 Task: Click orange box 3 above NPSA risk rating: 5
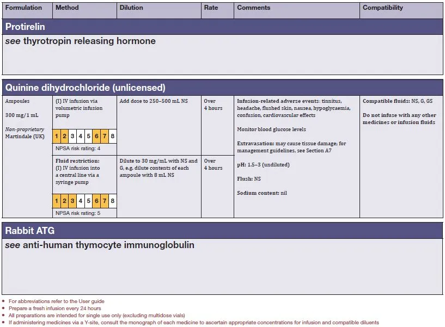tap(72, 201)
